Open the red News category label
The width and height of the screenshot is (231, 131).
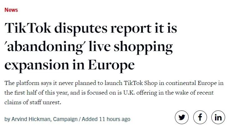[11, 10]
